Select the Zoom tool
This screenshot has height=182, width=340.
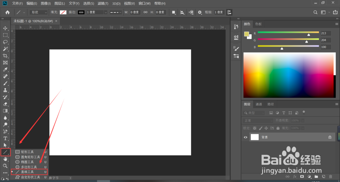[5, 166]
